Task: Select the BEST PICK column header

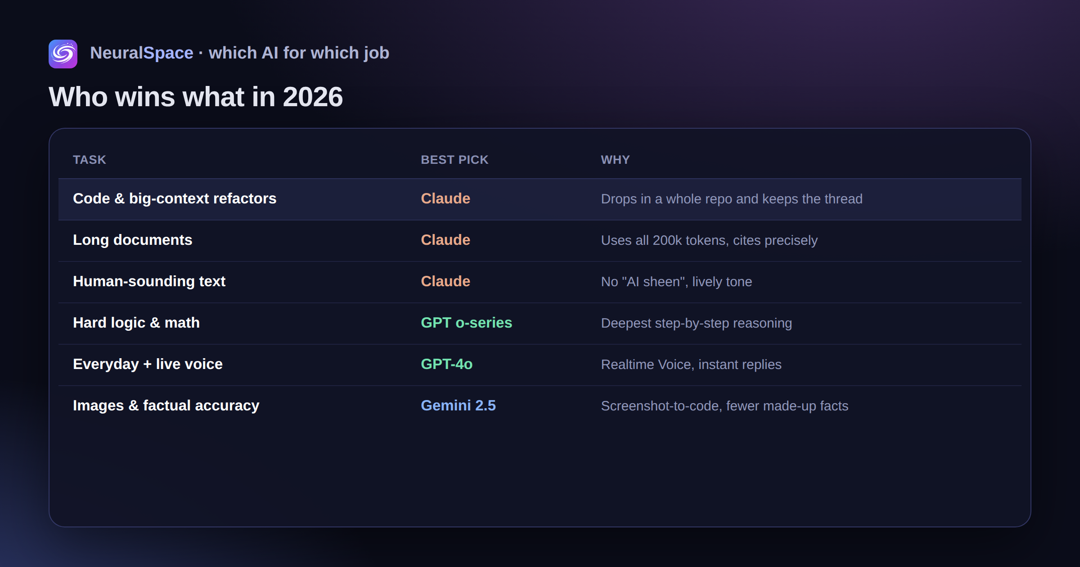Action: [454, 160]
